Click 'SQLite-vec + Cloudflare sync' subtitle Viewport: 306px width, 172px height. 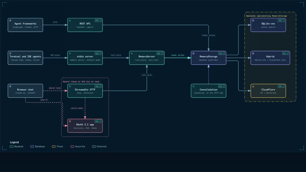coord(270,60)
